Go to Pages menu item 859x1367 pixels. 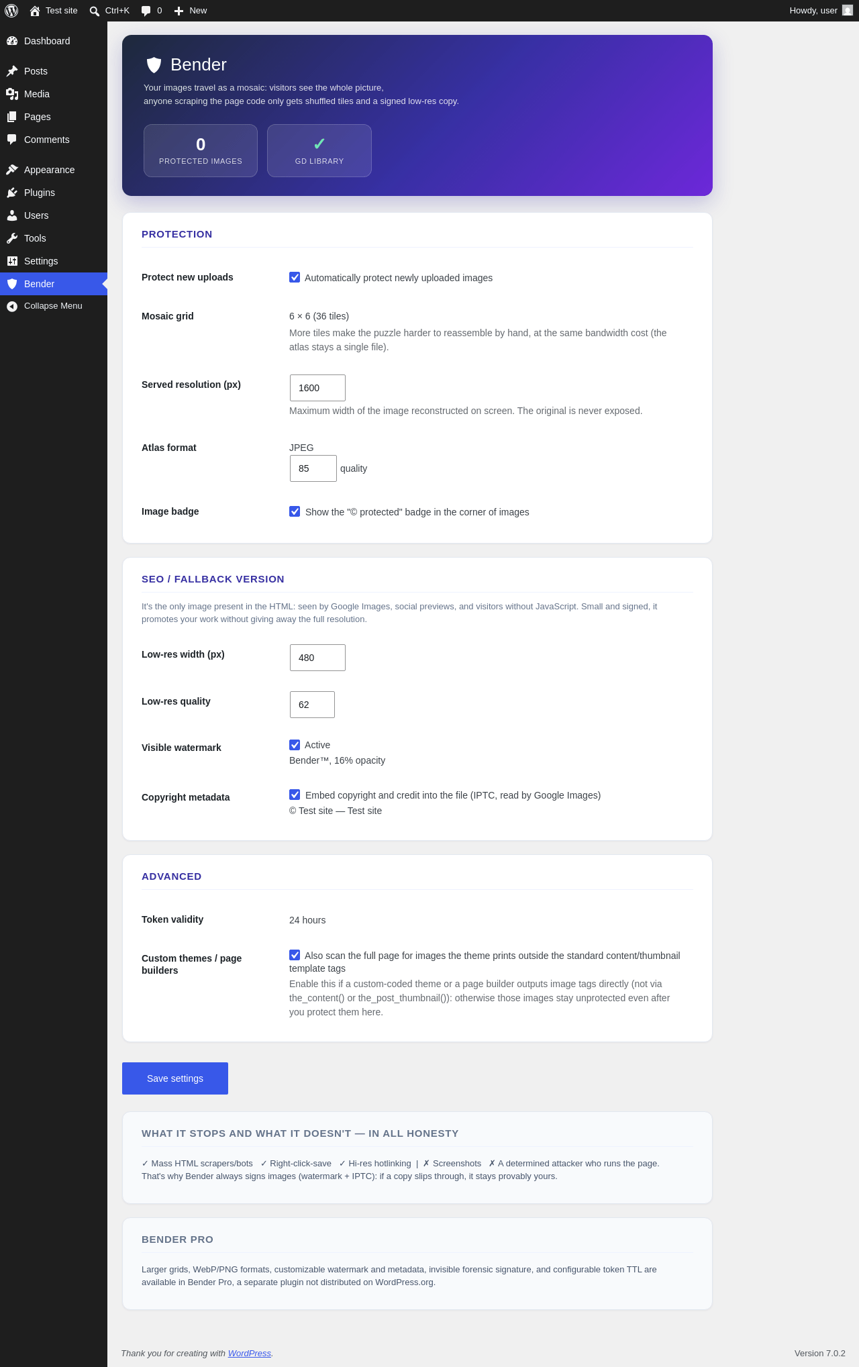click(x=54, y=117)
